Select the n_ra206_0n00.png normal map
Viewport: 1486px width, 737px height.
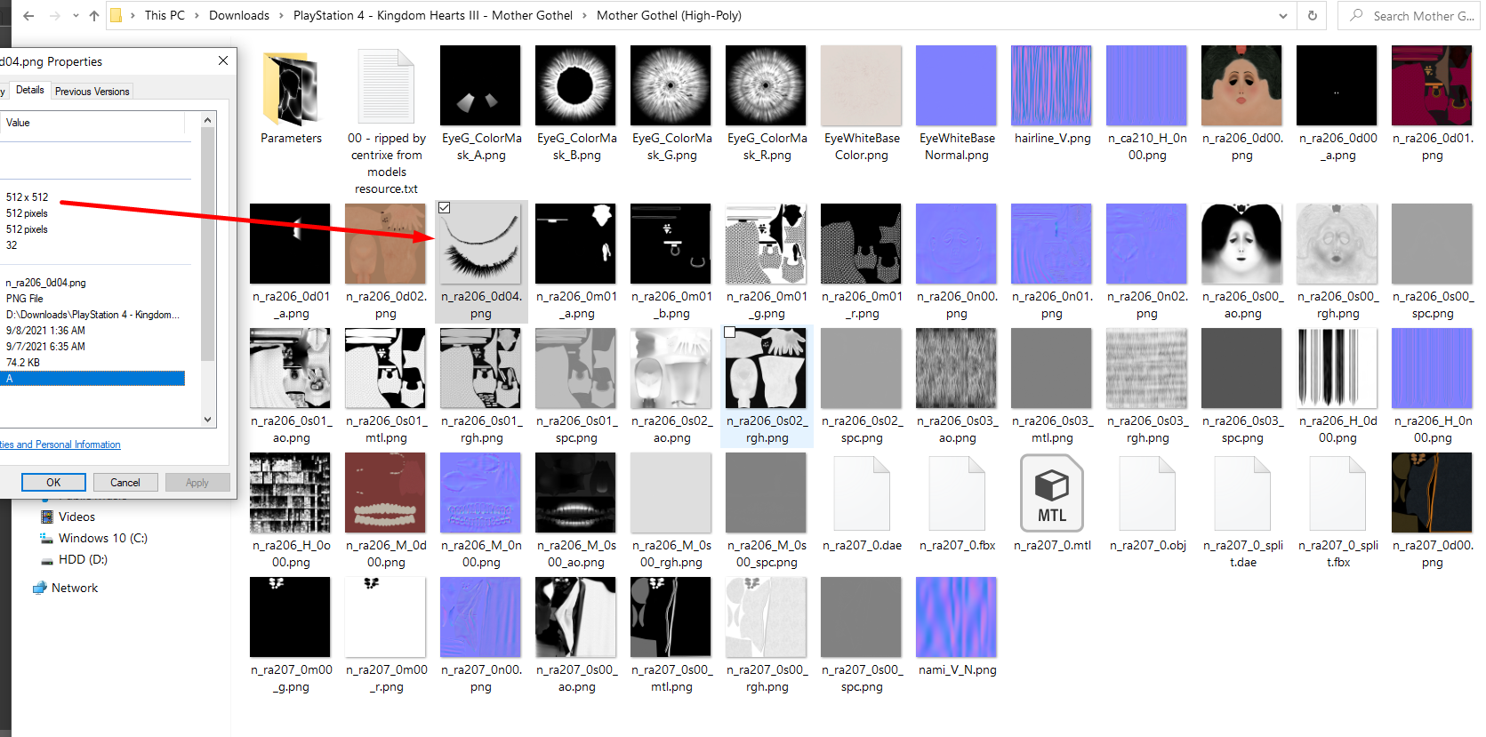pyautogui.click(x=957, y=262)
